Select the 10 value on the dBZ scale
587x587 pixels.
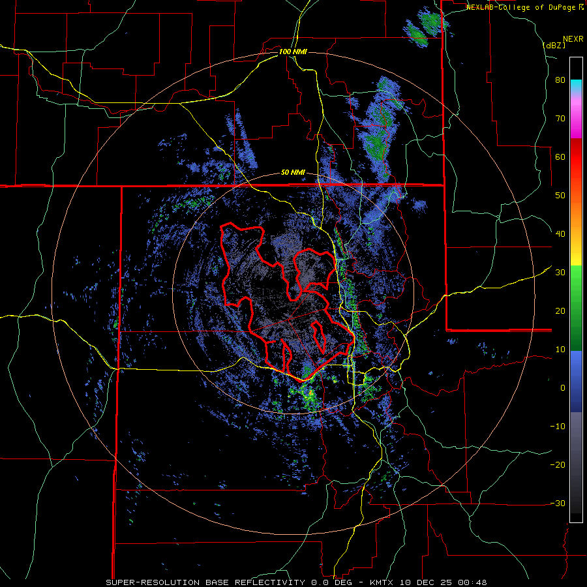tap(560, 350)
